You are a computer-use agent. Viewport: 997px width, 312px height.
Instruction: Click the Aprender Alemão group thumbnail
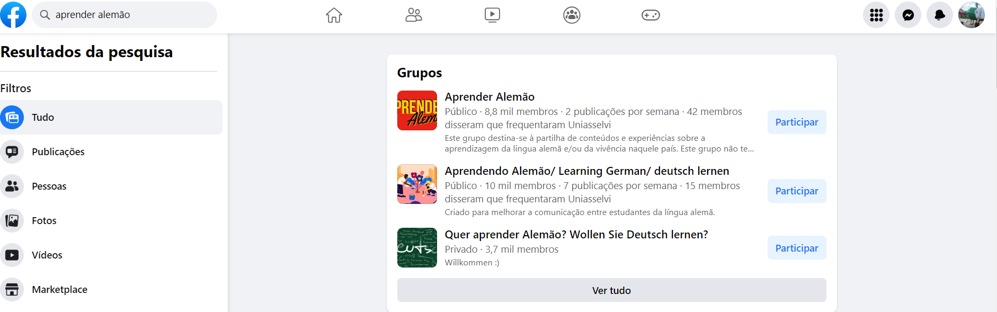[417, 110]
